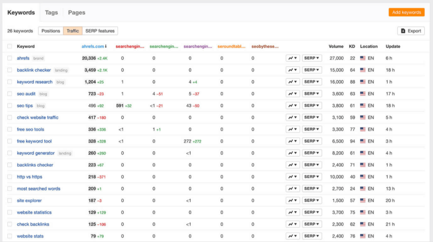Viewport: 433px width, 242px height.
Task: Select the check website traffic row checkbox
Action: pos(10,118)
